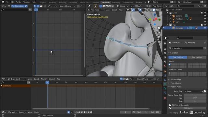Click the pin icon in the properties header
Screen dimensions: 208x117
tap(205, 43)
